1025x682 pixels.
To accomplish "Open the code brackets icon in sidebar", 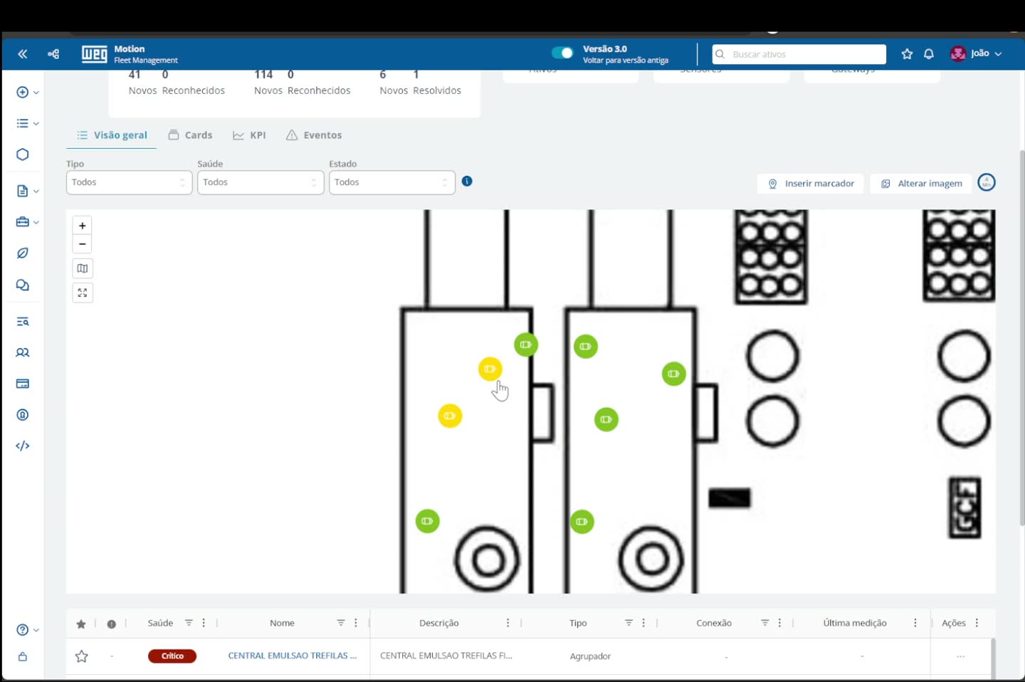I will pyautogui.click(x=23, y=446).
